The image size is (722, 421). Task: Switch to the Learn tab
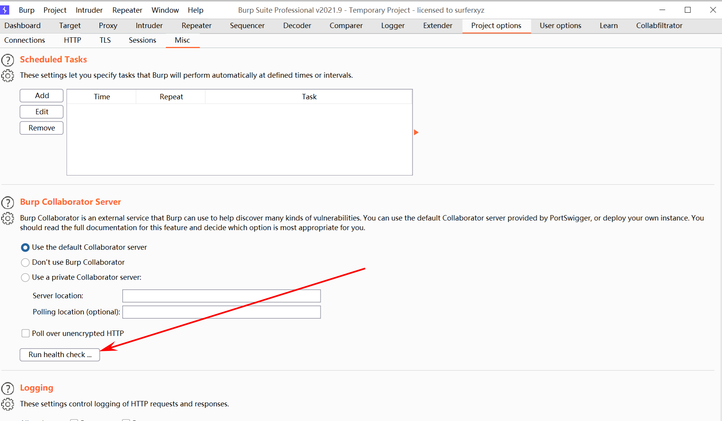tap(609, 25)
